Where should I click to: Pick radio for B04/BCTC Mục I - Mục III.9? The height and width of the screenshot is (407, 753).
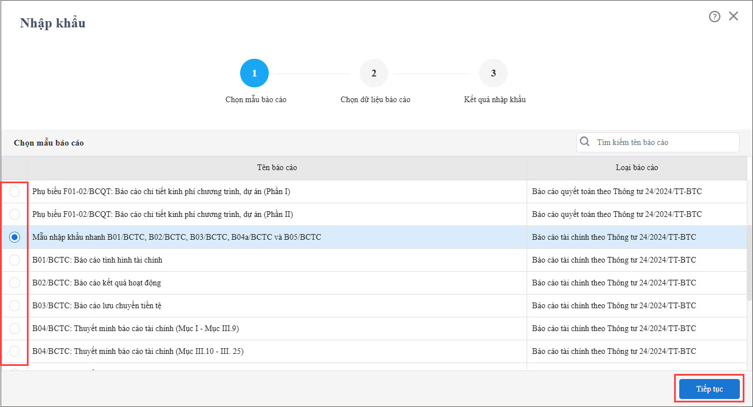15,328
